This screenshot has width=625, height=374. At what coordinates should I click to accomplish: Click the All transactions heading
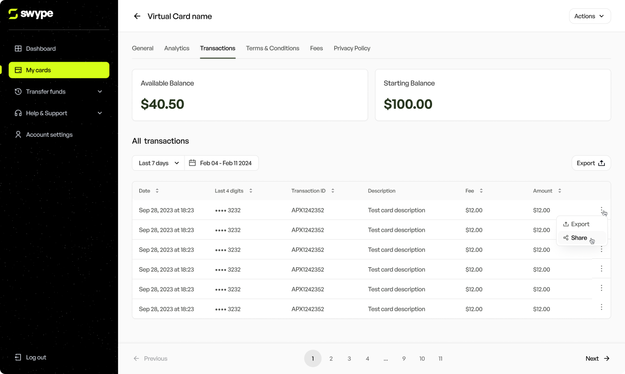pos(160,141)
